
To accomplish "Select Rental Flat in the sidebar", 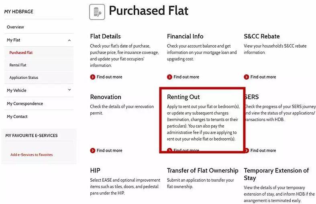I will (x=18, y=65).
